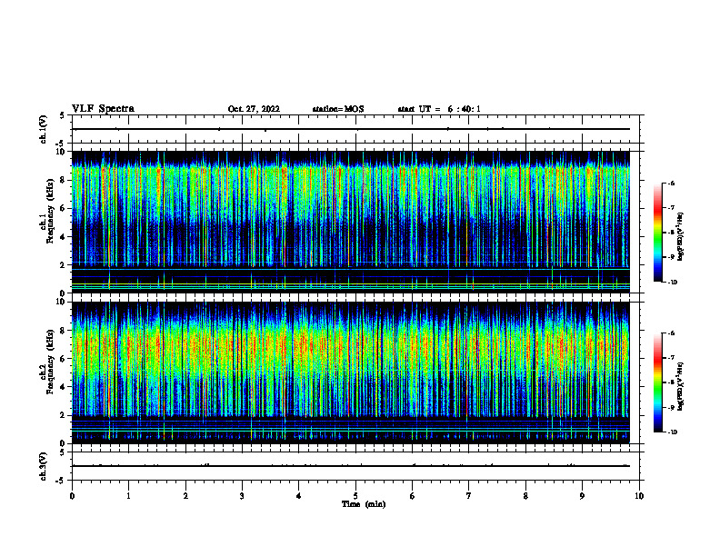Image resolution: width=720 pixels, height=556 pixels.
Task: Click the "-8" label on ch.2 colorbar
Action: pos(671,383)
